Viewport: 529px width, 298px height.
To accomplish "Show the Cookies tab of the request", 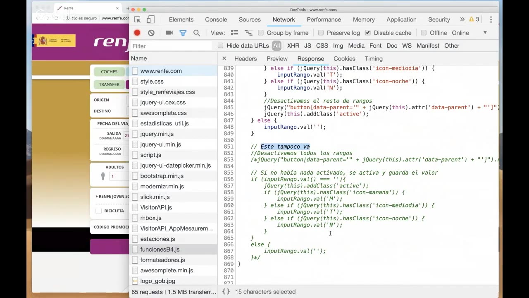I will (344, 58).
